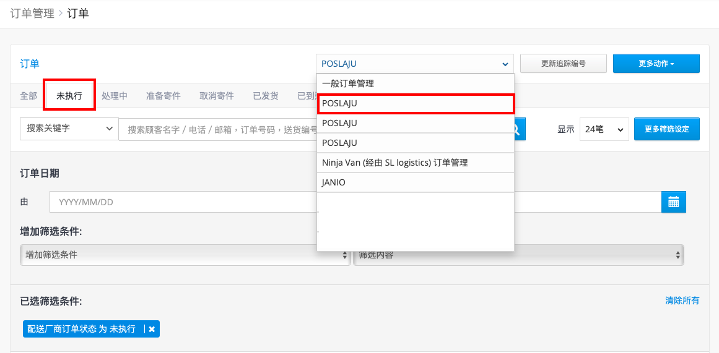This screenshot has height=353, width=719.
Task: Open the POSLAJU courier dropdown
Action: (414, 64)
